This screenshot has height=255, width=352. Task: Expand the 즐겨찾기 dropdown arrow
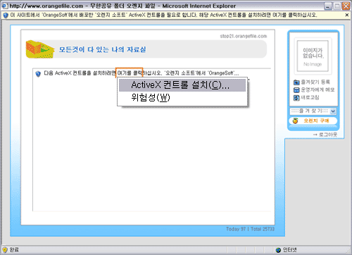(333, 111)
